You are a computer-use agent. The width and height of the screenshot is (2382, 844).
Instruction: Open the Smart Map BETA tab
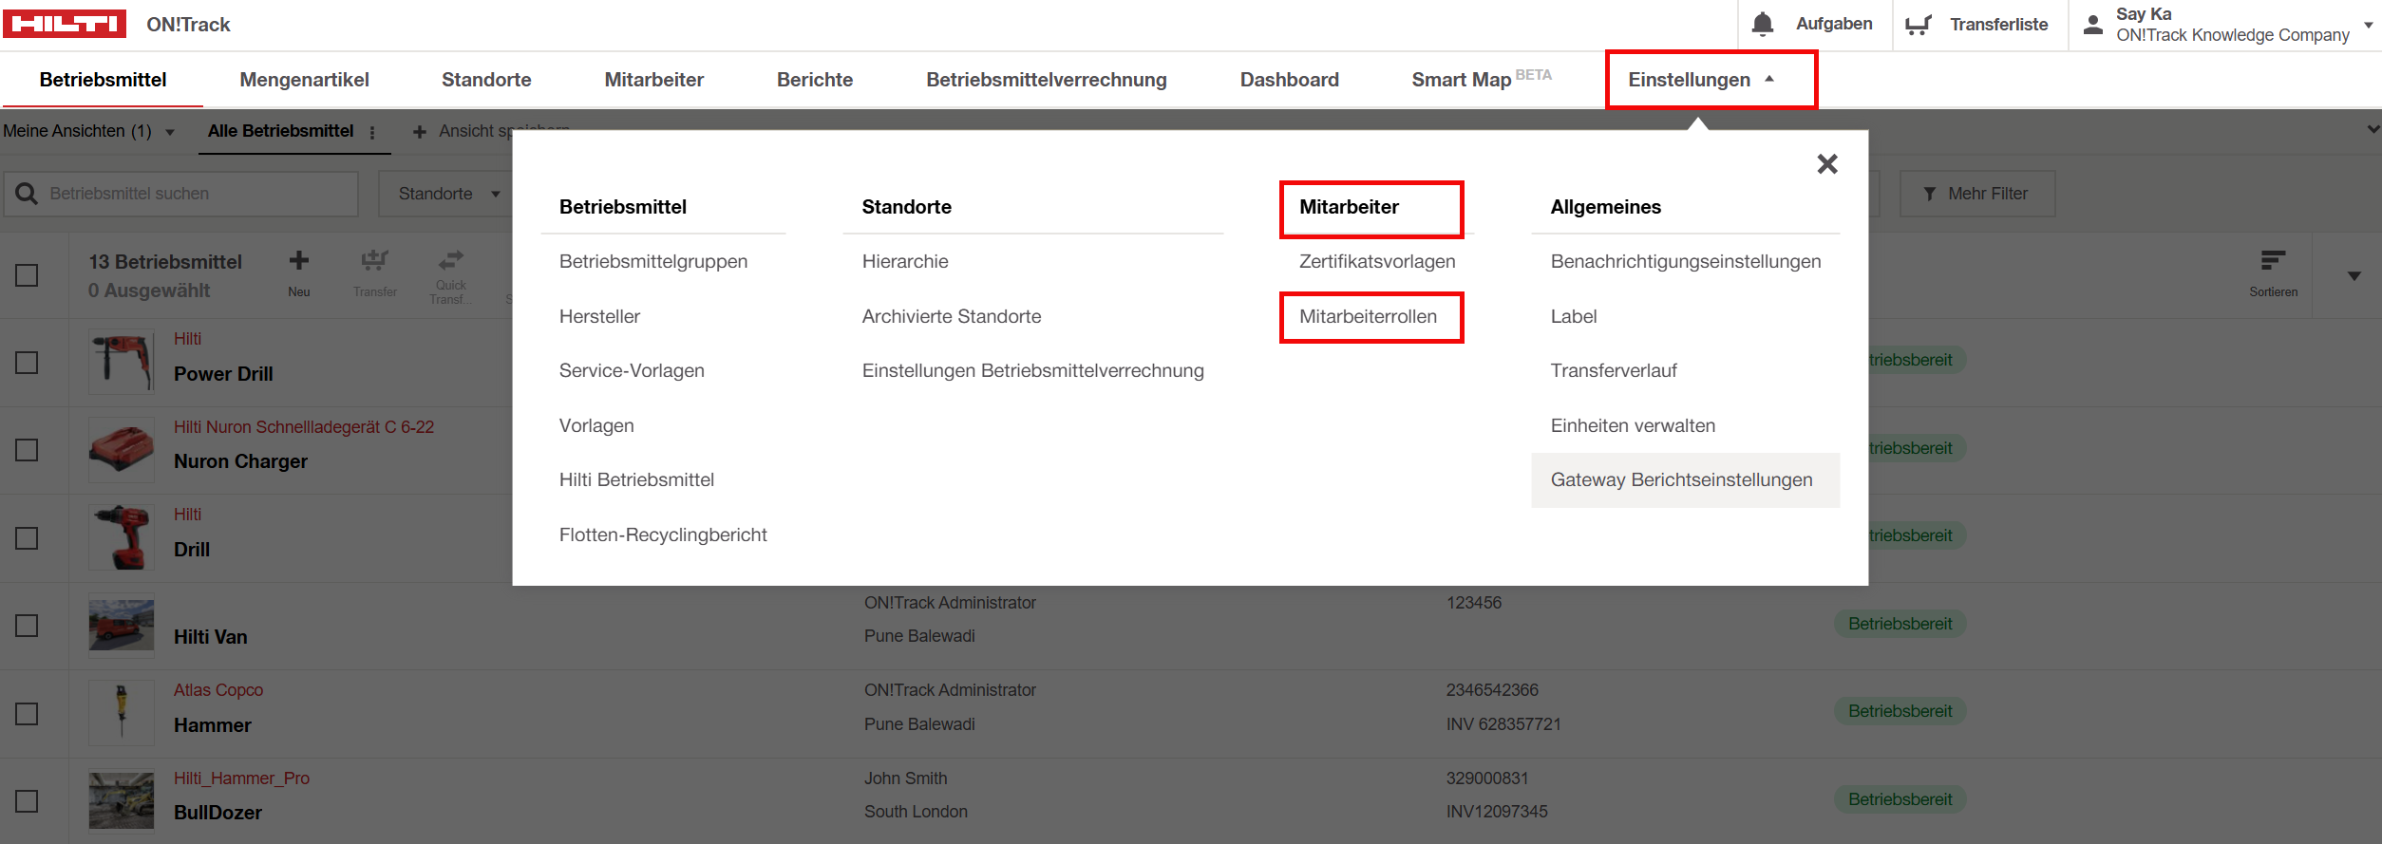pyautogui.click(x=1482, y=80)
